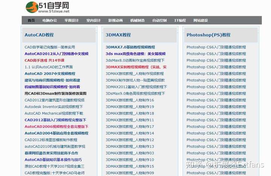Open the red 3DMAX实例教程视频教程 link

136,67
